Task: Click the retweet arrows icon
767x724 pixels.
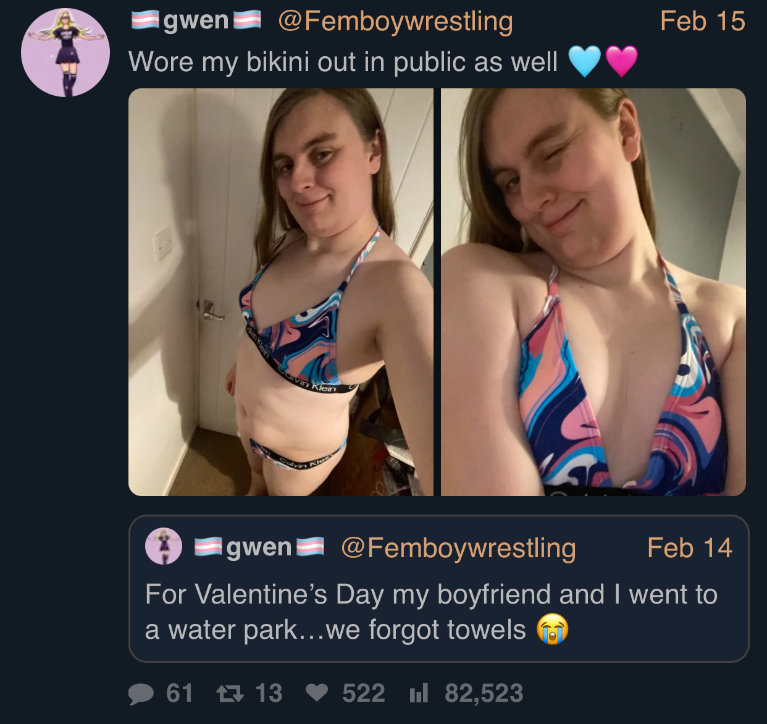Action: [x=230, y=694]
